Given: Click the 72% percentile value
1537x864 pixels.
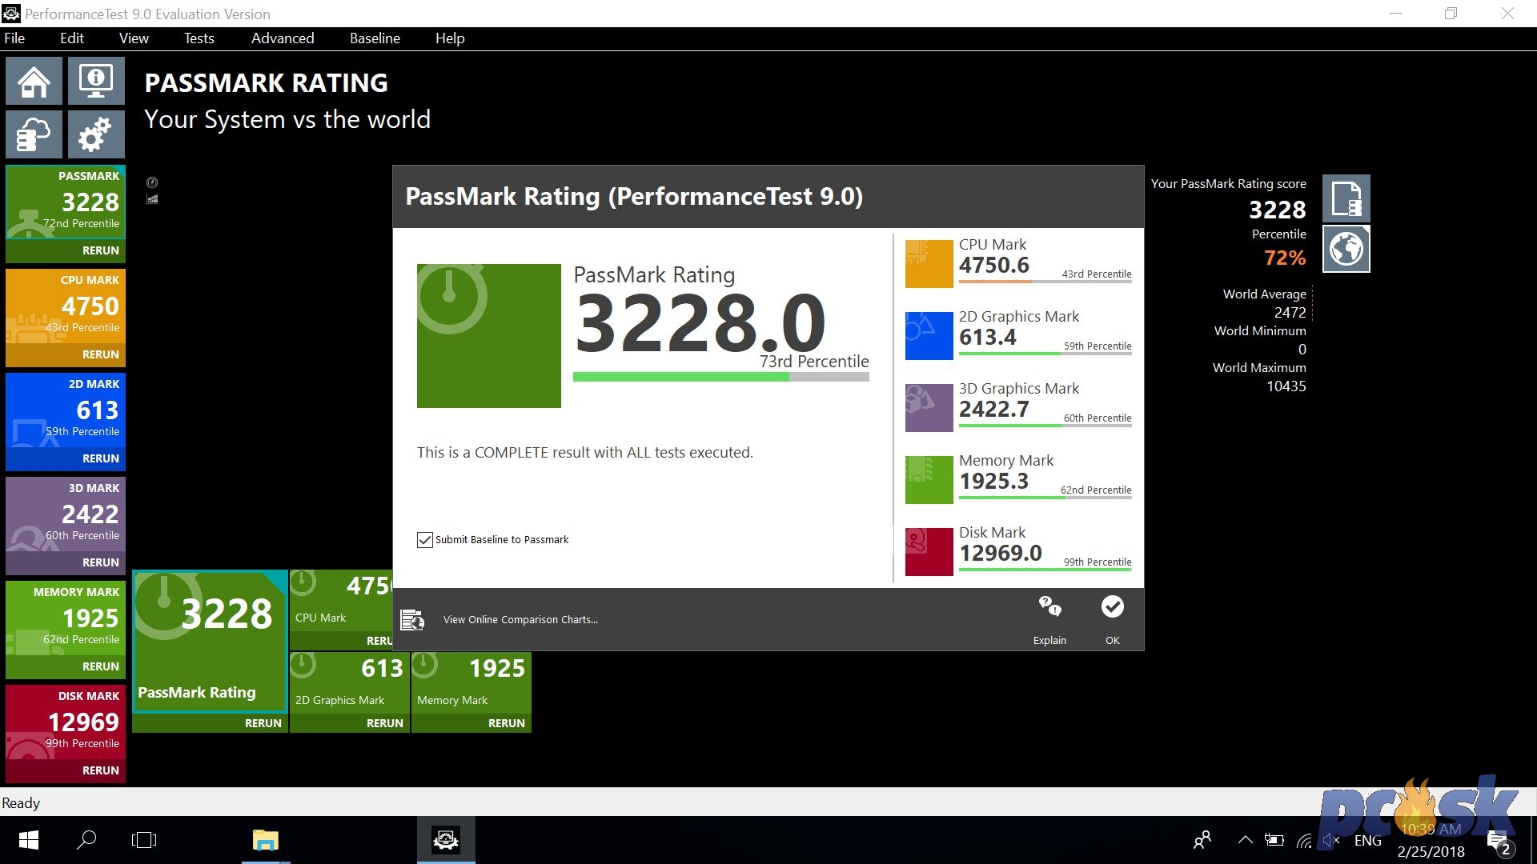Looking at the screenshot, I should 1285,258.
